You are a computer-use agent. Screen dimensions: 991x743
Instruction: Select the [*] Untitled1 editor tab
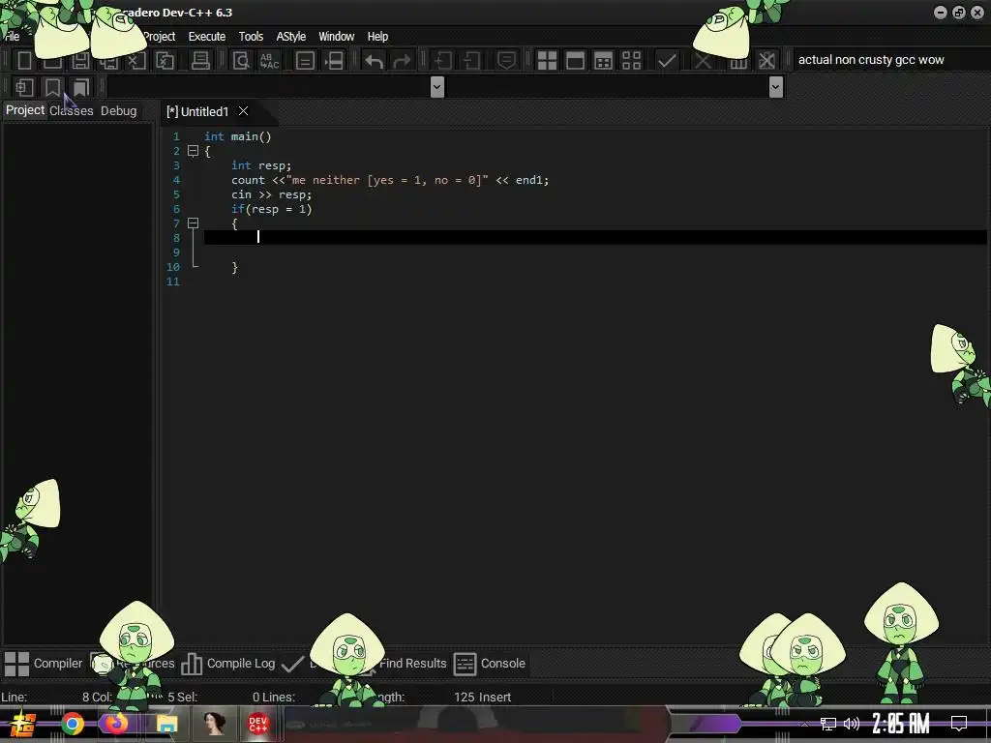point(197,112)
